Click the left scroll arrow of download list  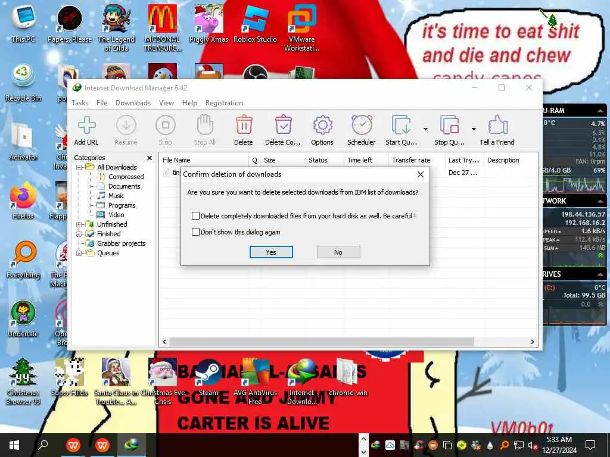(164, 342)
